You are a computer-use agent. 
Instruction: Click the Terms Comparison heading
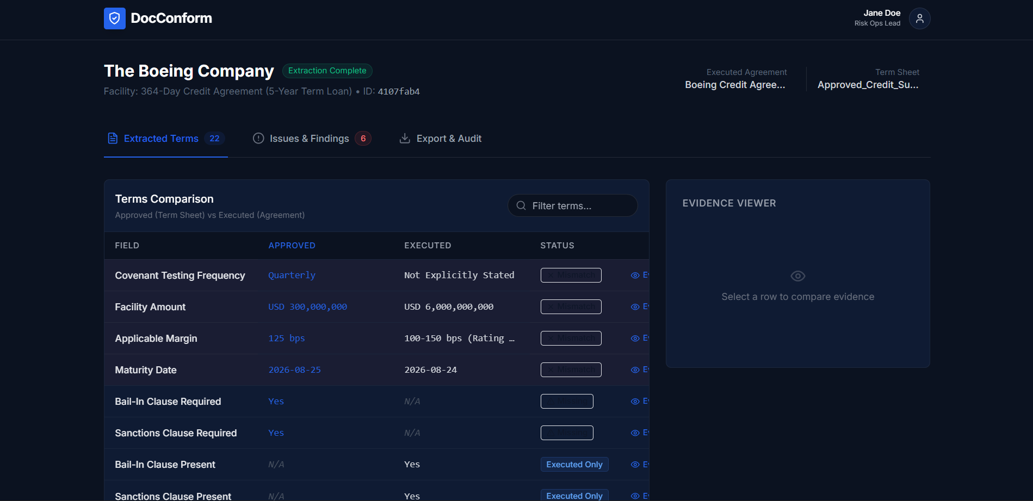[164, 199]
